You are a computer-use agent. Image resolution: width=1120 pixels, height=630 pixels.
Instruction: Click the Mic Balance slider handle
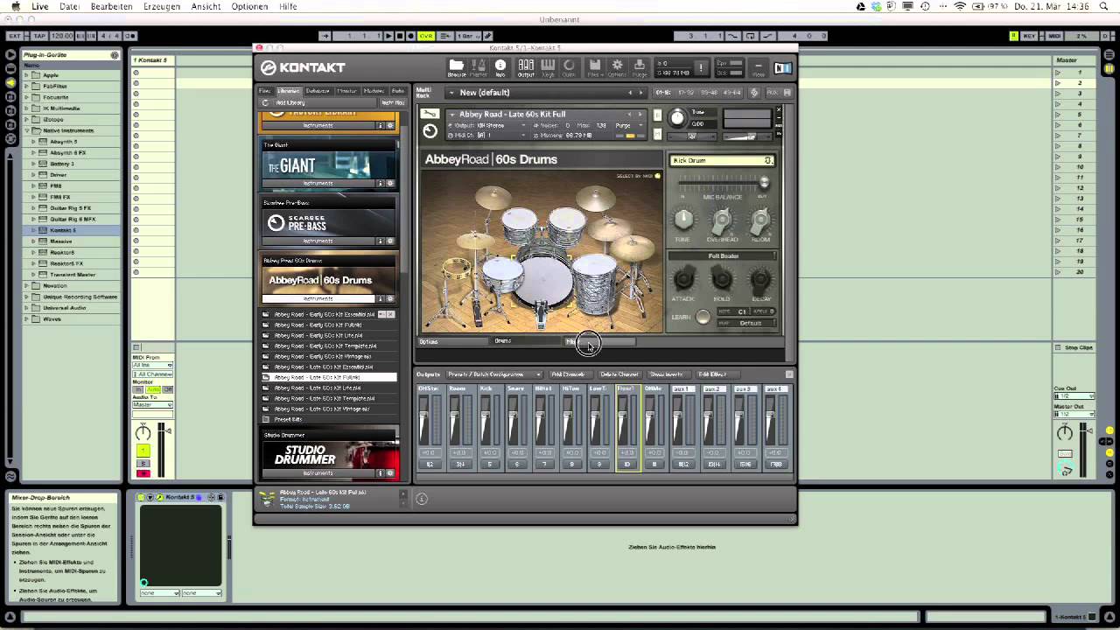coord(764,183)
